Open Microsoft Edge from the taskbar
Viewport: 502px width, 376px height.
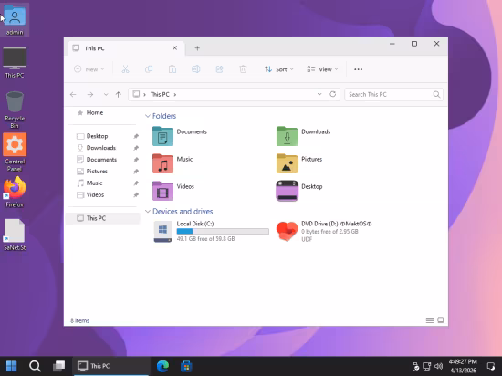coord(162,366)
